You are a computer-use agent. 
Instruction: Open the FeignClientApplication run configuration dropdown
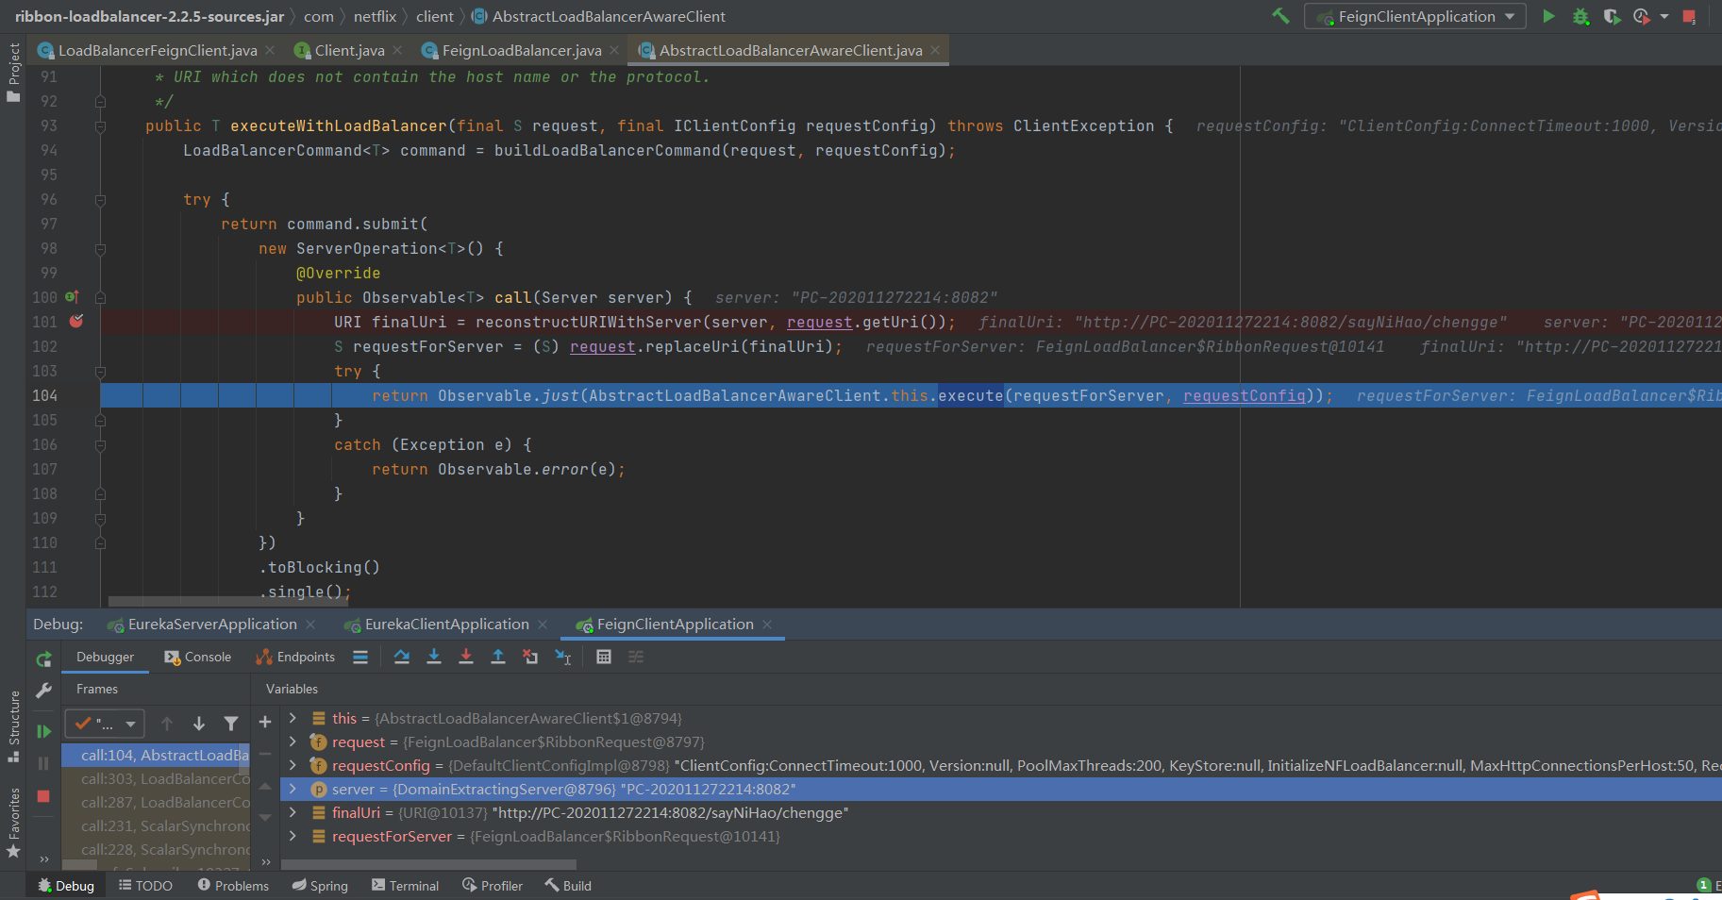1414,16
